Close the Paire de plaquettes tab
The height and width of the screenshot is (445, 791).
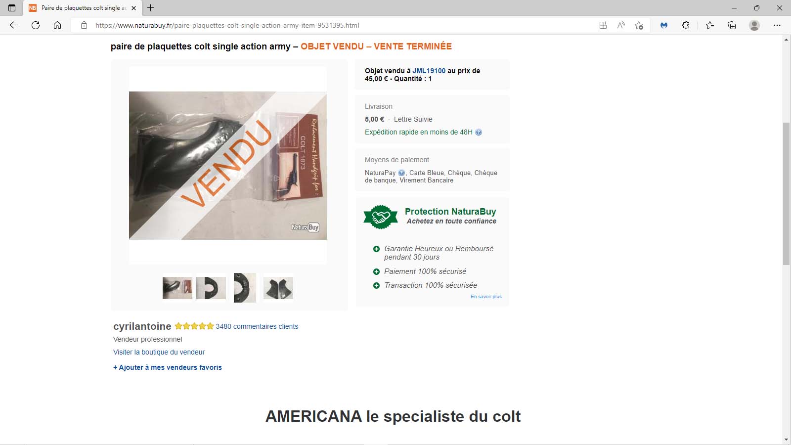coord(133,8)
